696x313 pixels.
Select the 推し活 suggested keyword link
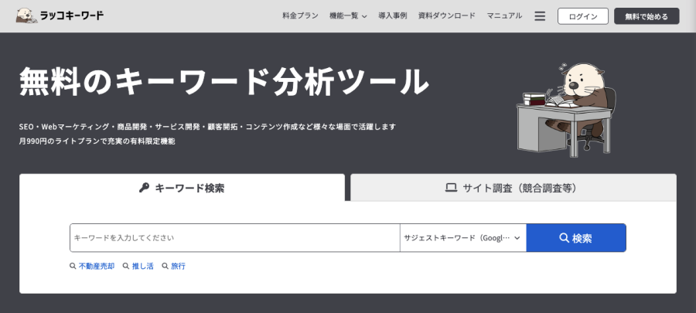click(143, 267)
